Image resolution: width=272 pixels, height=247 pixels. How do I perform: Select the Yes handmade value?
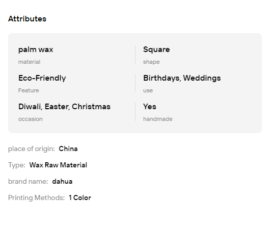tap(150, 107)
